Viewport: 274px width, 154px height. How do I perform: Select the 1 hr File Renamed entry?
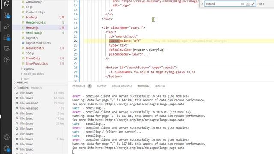coord(40,108)
